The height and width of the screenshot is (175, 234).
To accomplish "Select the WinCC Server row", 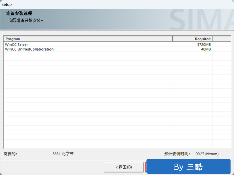I will click(117, 45).
